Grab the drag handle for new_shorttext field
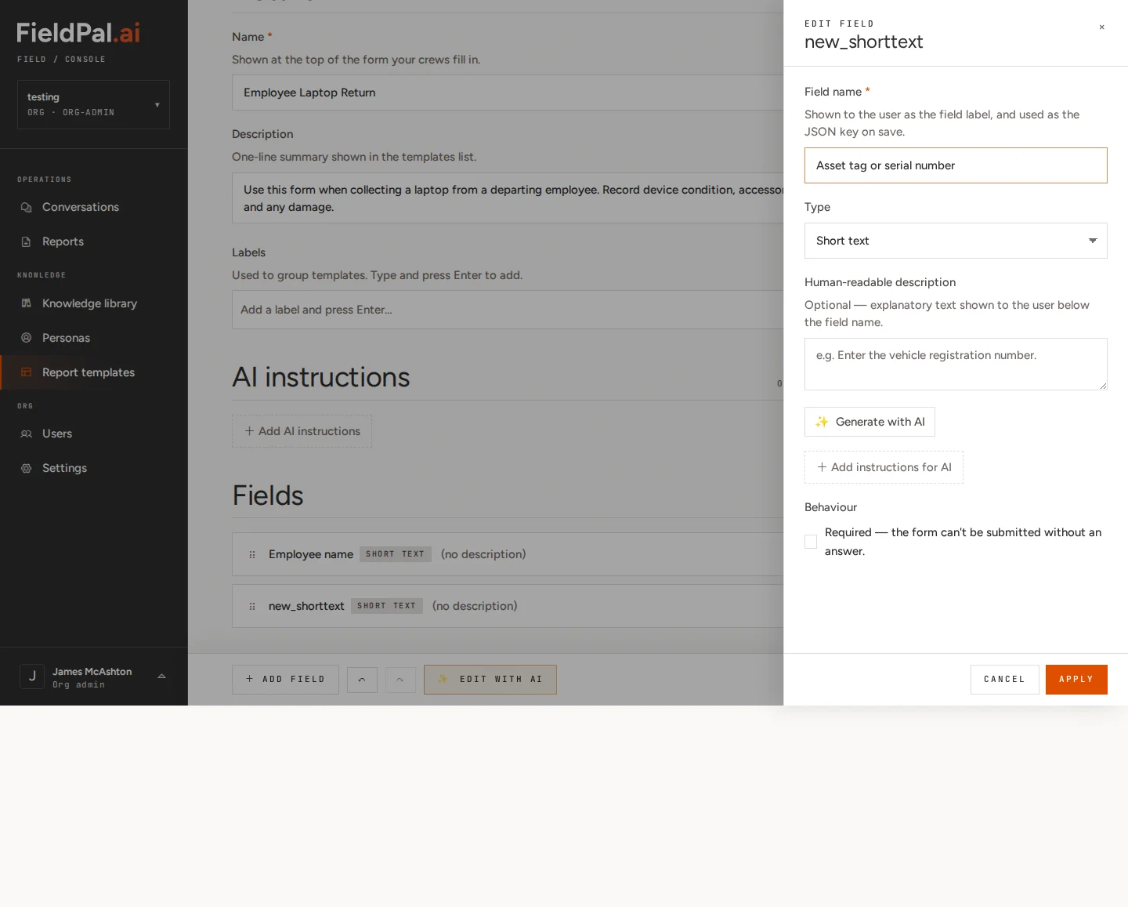 pos(252,606)
